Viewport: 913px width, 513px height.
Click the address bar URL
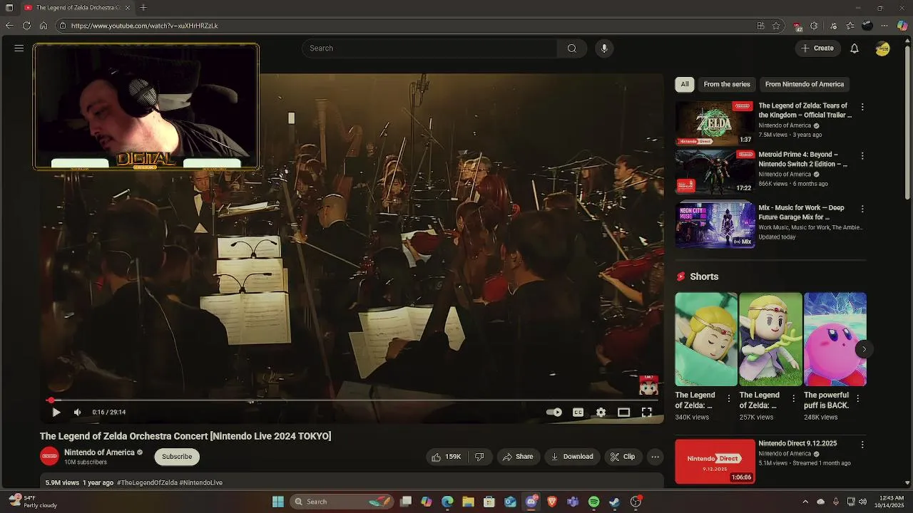(x=145, y=26)
